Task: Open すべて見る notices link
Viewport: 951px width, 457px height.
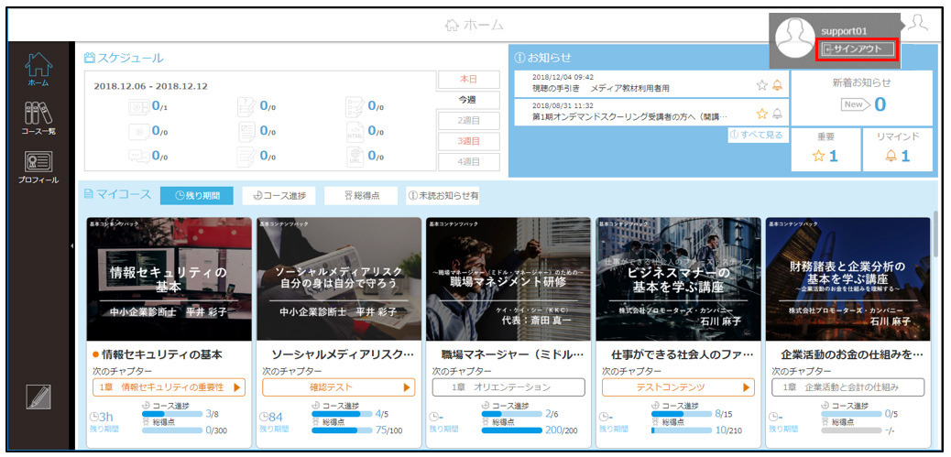Action: tap(758, 136)
